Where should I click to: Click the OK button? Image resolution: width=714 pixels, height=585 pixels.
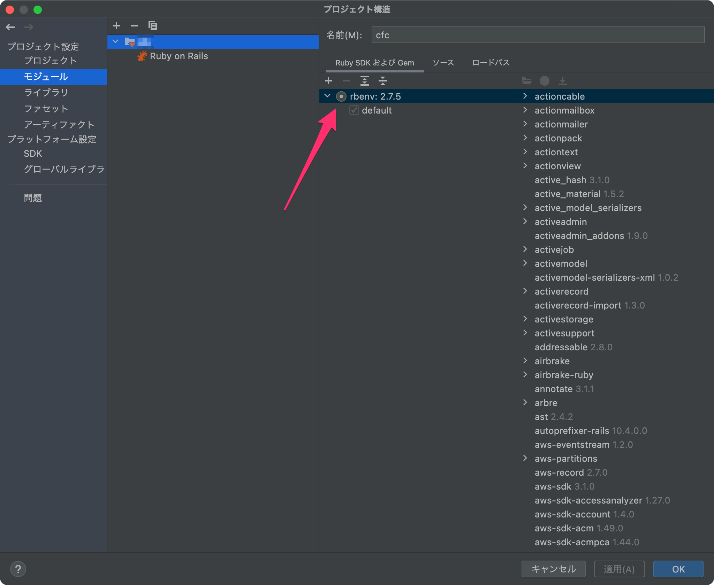[678, 569]
